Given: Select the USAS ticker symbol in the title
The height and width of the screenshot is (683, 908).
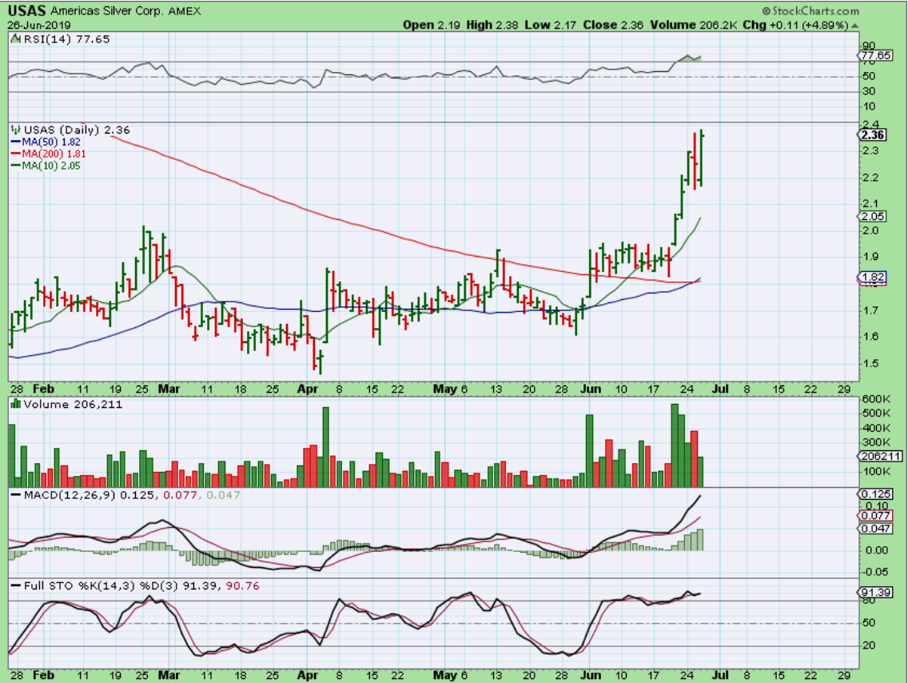Looking at the screenshot, I should point(29,11).
